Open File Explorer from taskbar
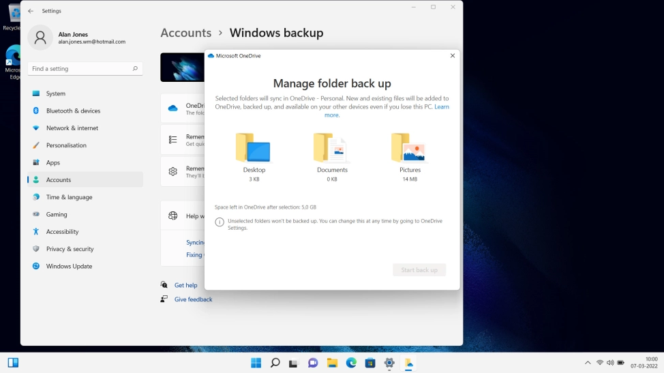Viewport: 664px width, 373px height. pos(332,363)
